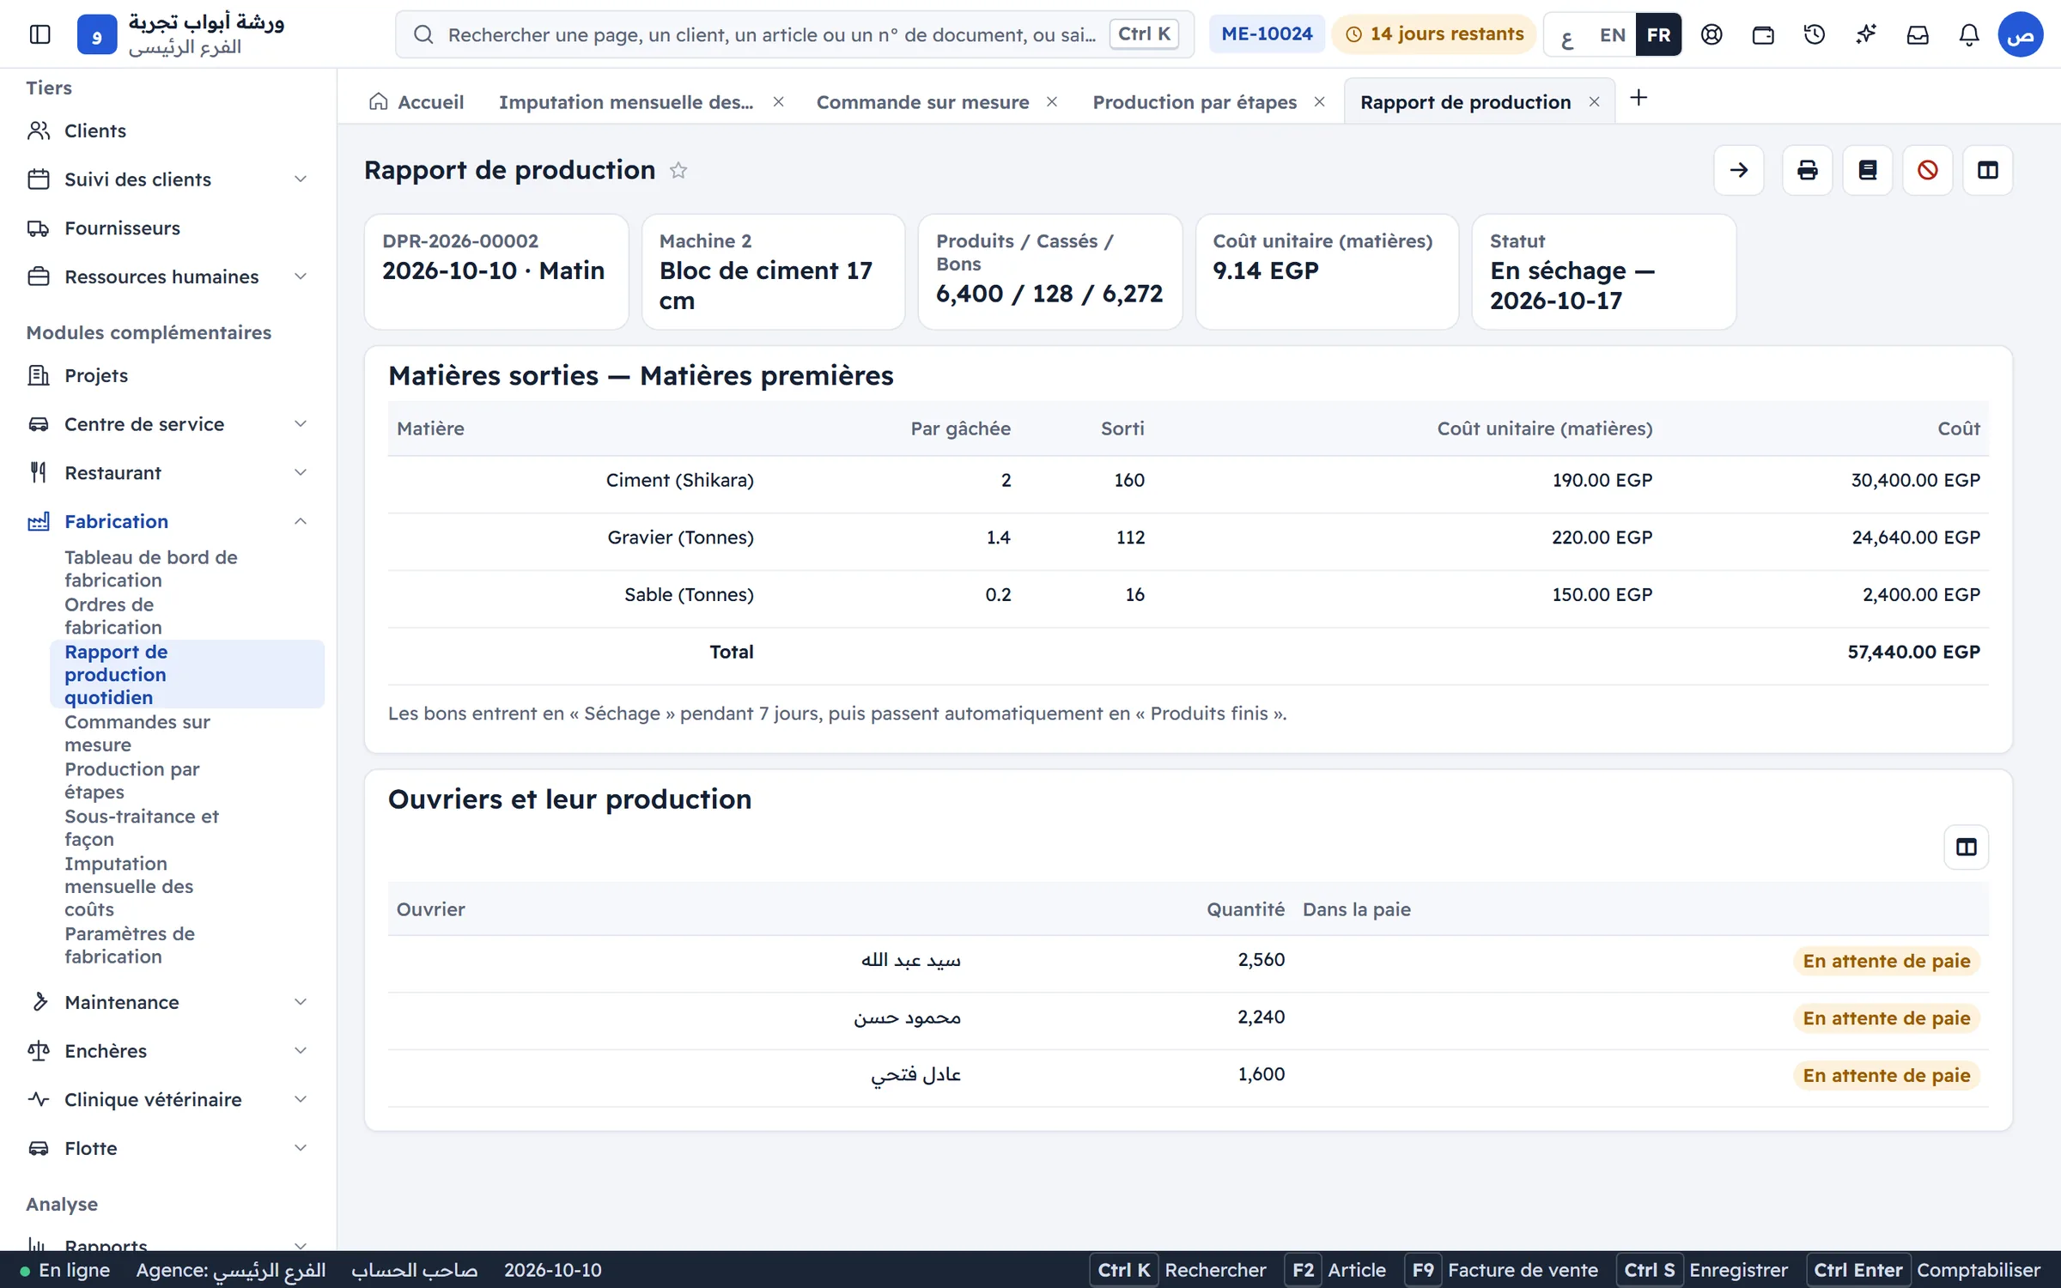The width and height of the screenshot is (2061, 1288).
Task: Print the production report
Action: (x=1808, y=170)
